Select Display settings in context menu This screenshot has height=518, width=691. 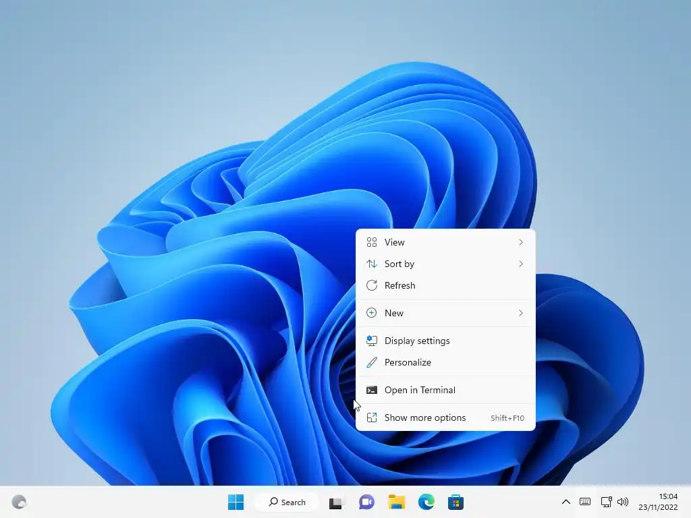[x=445, y=341]
